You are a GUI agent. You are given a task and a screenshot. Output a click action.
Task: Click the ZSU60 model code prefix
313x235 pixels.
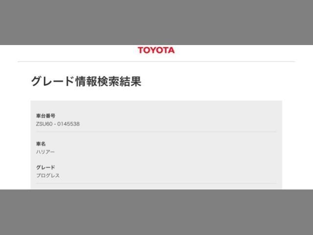45,124
